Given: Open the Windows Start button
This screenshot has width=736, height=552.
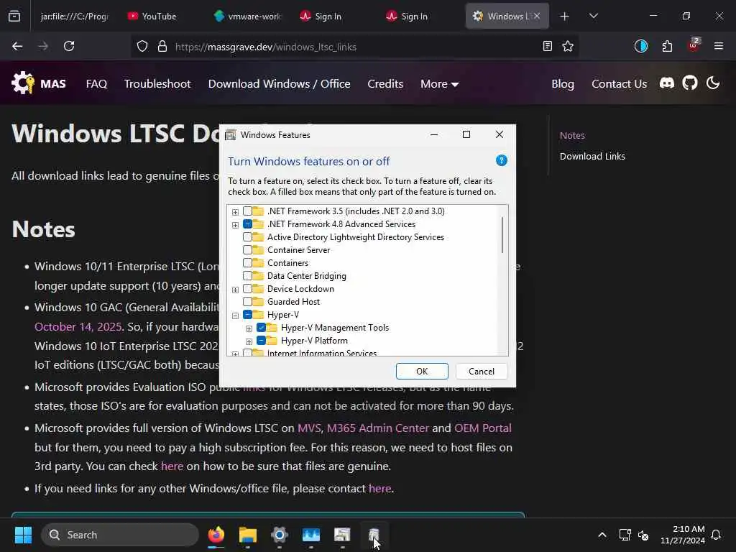Looking at the screenshot, I should [23, 535].
